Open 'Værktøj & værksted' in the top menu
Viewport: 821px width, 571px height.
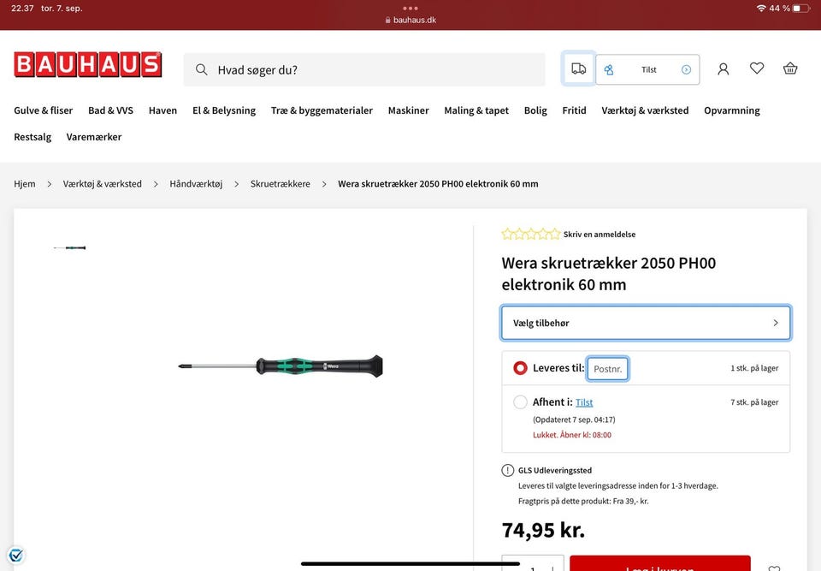coord(645,110)
